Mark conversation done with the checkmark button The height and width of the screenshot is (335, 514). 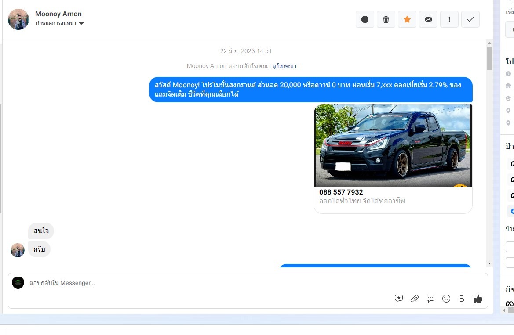point(470,19)
